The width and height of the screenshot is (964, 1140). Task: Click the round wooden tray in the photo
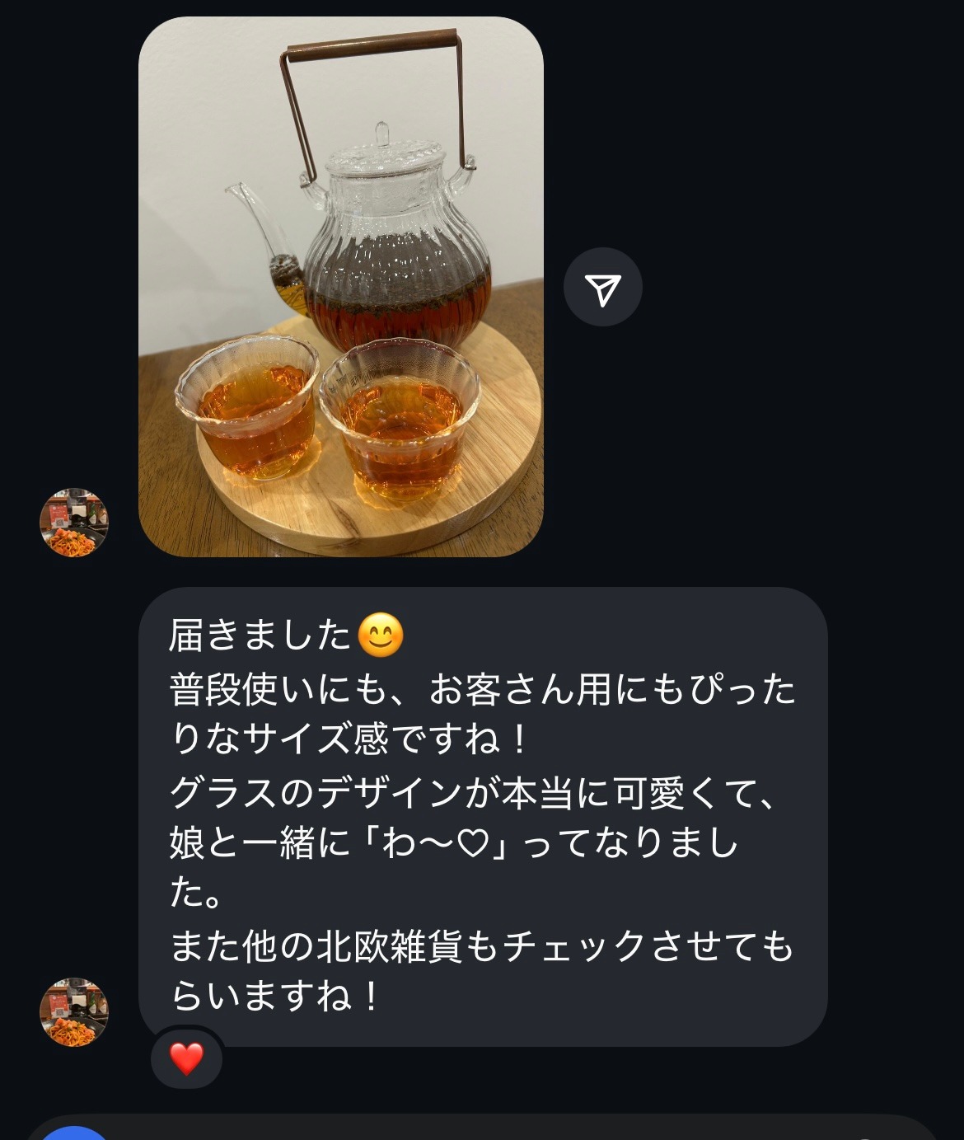(x=369, y=462)
